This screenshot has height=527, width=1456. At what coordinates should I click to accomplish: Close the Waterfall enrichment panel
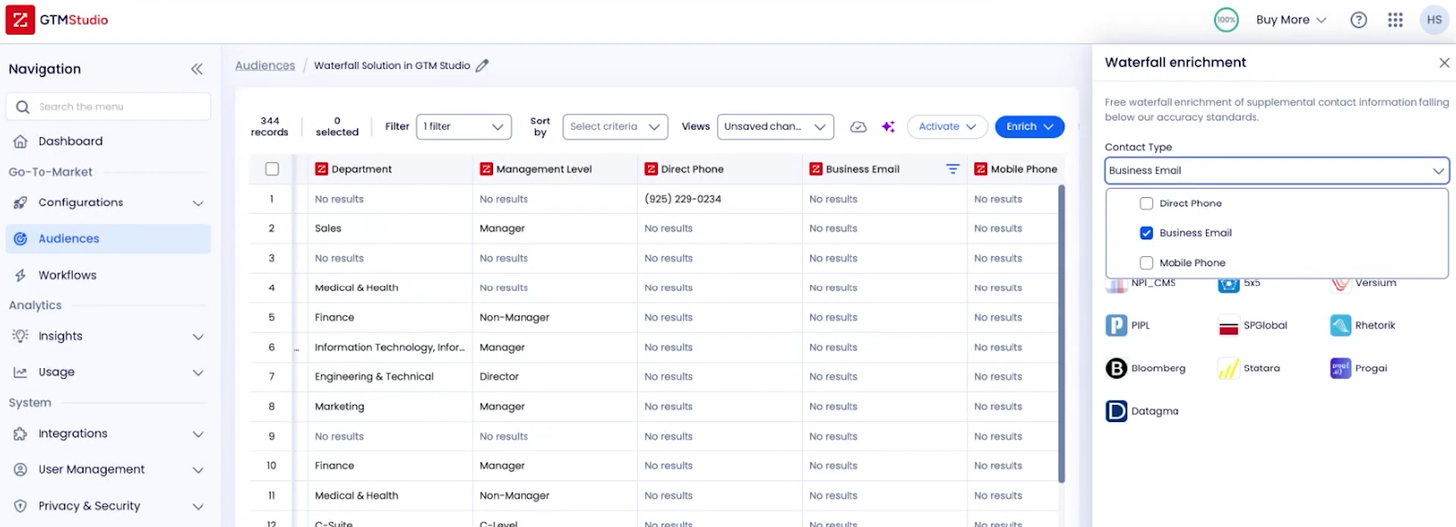[x=1444, y=63]
